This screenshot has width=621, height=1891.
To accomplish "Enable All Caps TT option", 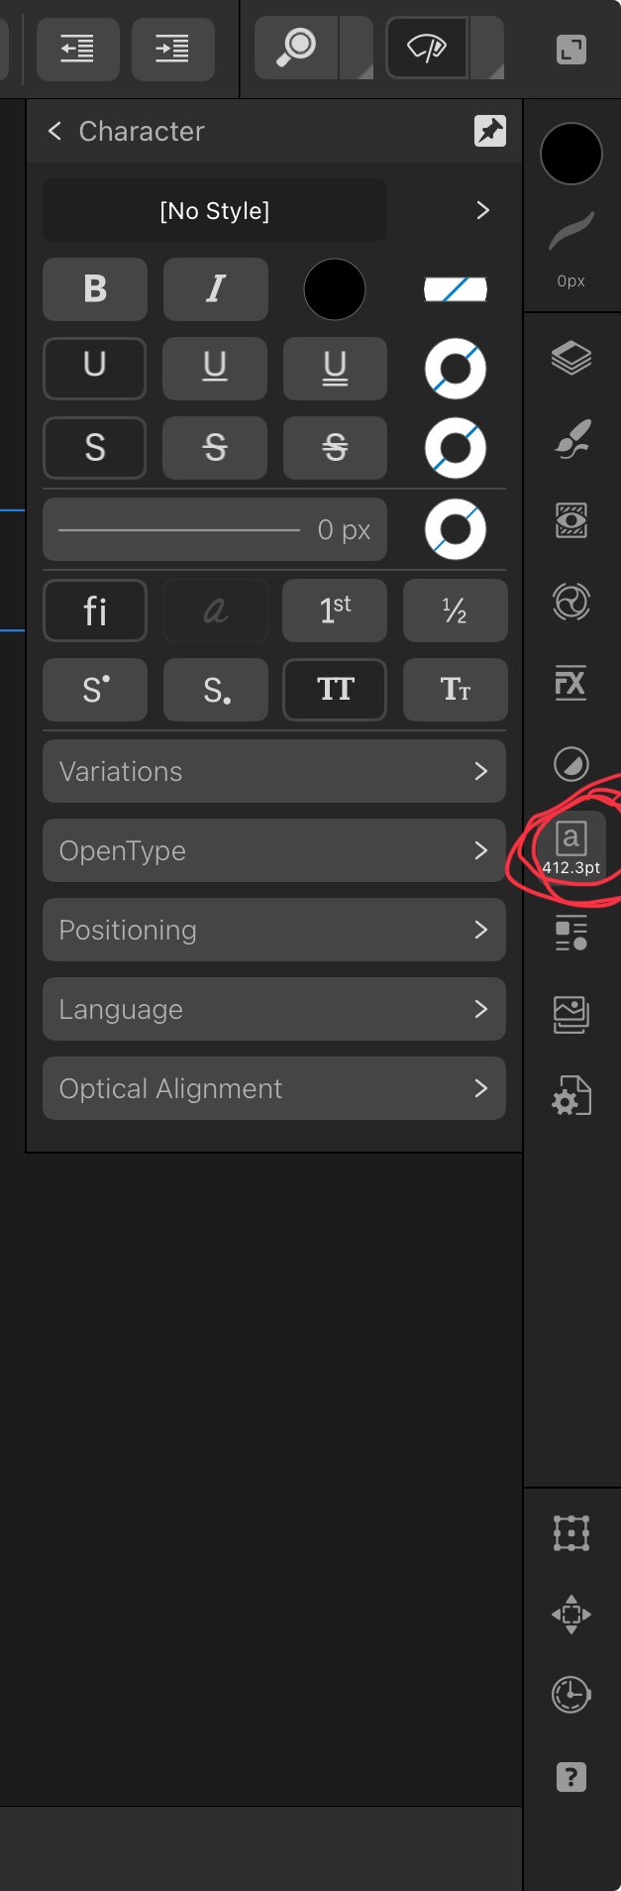I will point(335,690).
